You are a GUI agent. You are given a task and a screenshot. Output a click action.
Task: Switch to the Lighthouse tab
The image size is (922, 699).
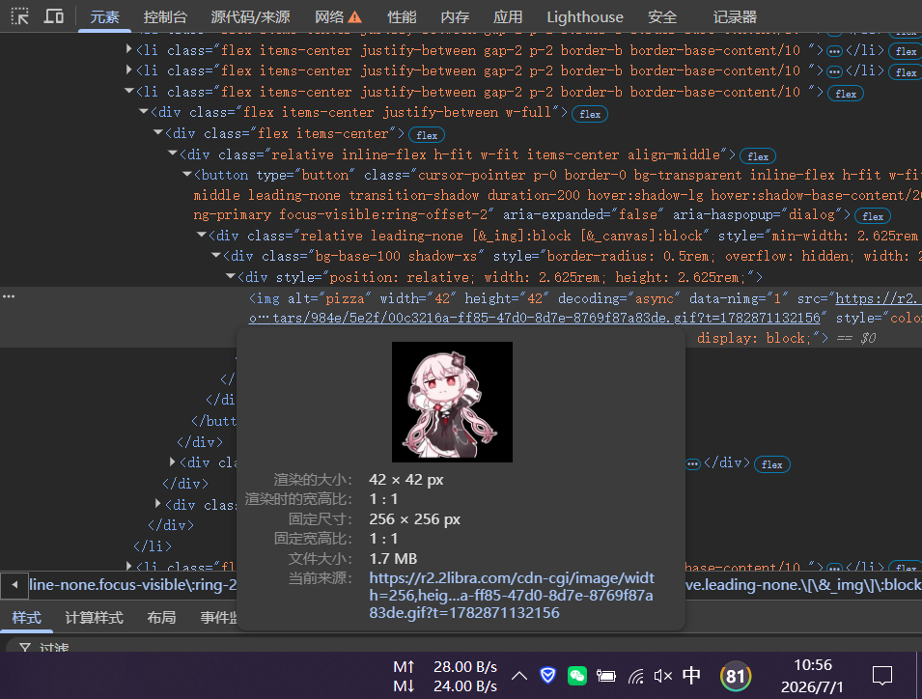584,17
